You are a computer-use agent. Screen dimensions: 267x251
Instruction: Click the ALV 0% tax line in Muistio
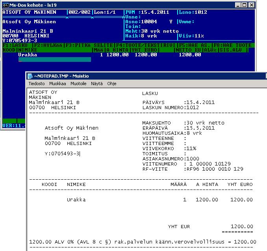click(x=143, y=242)
